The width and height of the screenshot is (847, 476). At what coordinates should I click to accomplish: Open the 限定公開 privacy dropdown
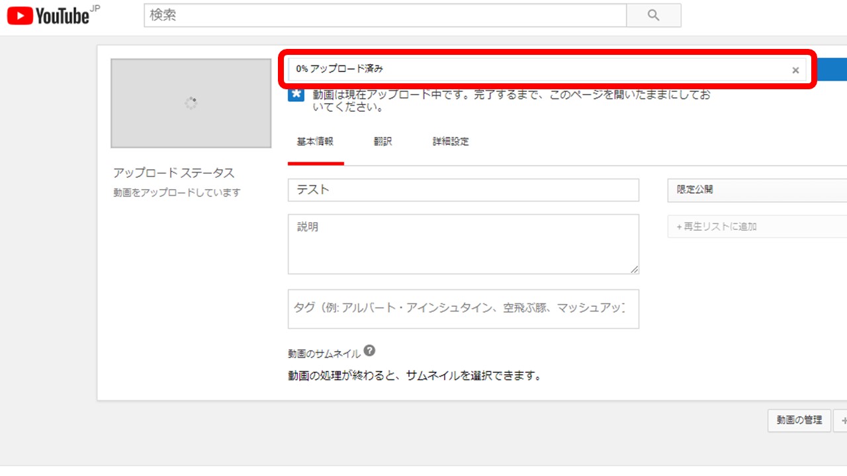tap(757, 189)
